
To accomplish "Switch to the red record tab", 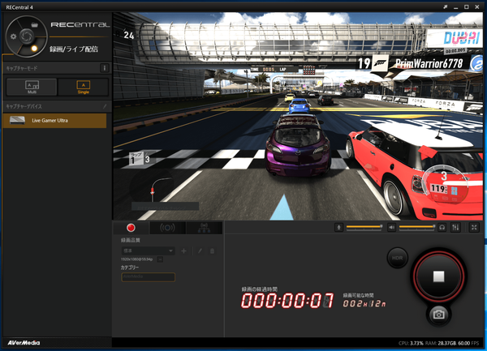I will (131, 228).
